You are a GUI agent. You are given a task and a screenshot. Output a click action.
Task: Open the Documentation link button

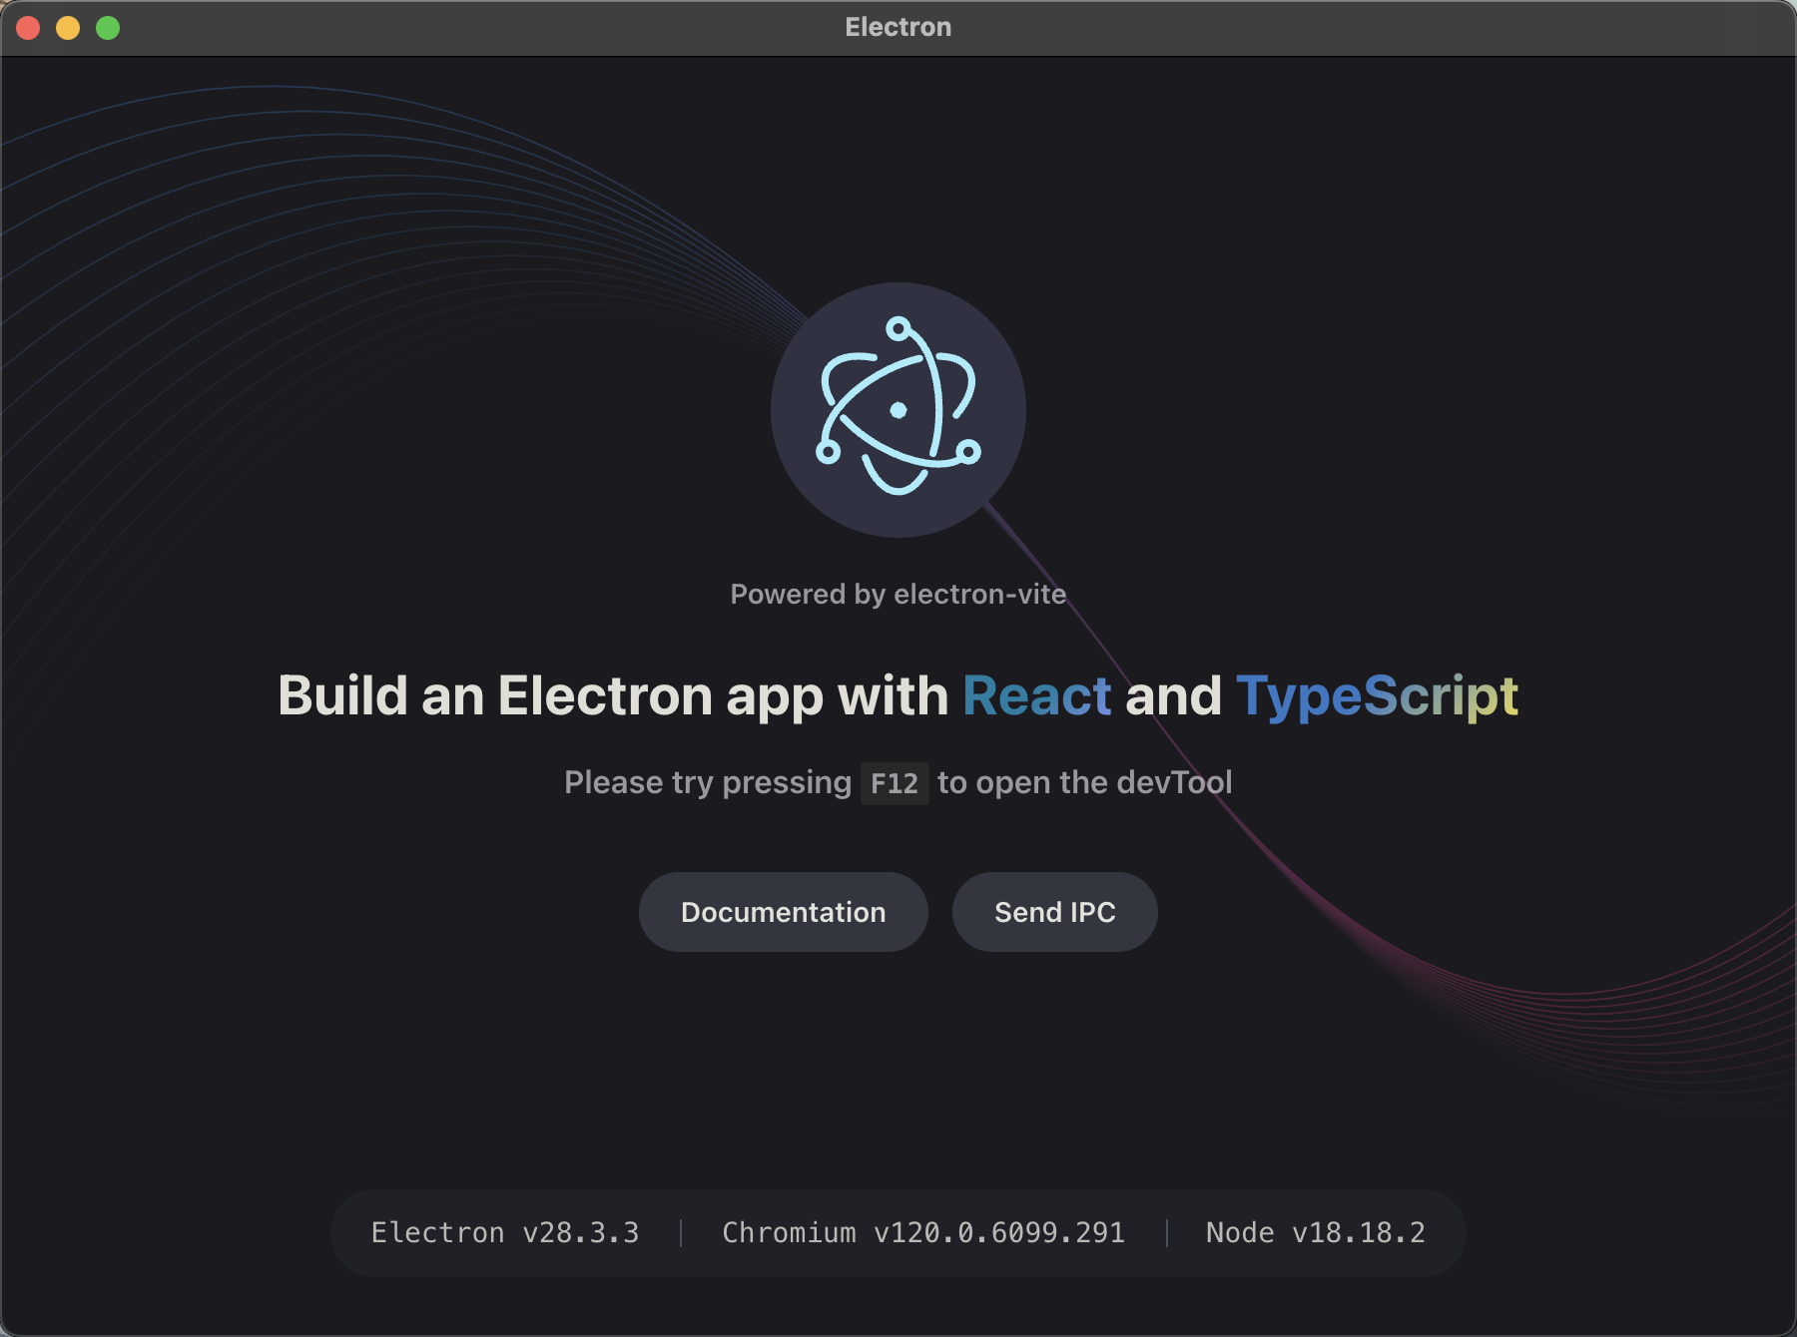(x=784, y=912)
